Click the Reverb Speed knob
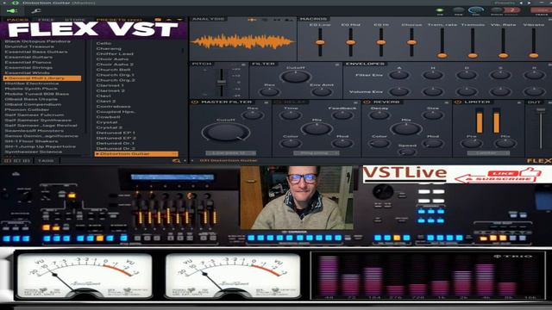This screenshot has height=310, width=552. [407, 152]
